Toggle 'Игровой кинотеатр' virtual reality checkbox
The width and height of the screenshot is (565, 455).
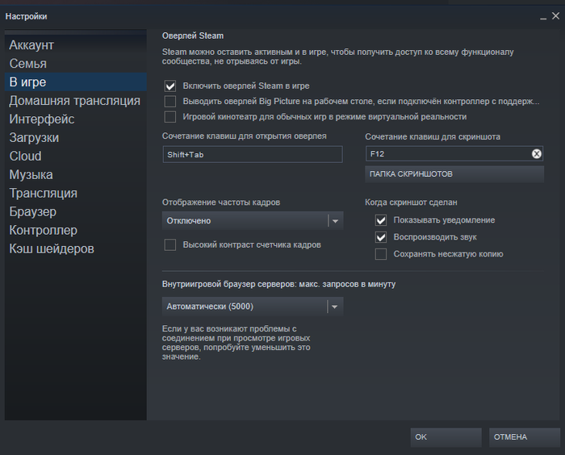pos(170,117)
